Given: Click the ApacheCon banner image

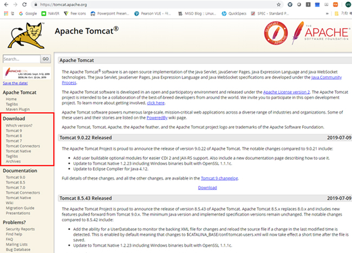Looking at the screenshot, I should (27, 73).
